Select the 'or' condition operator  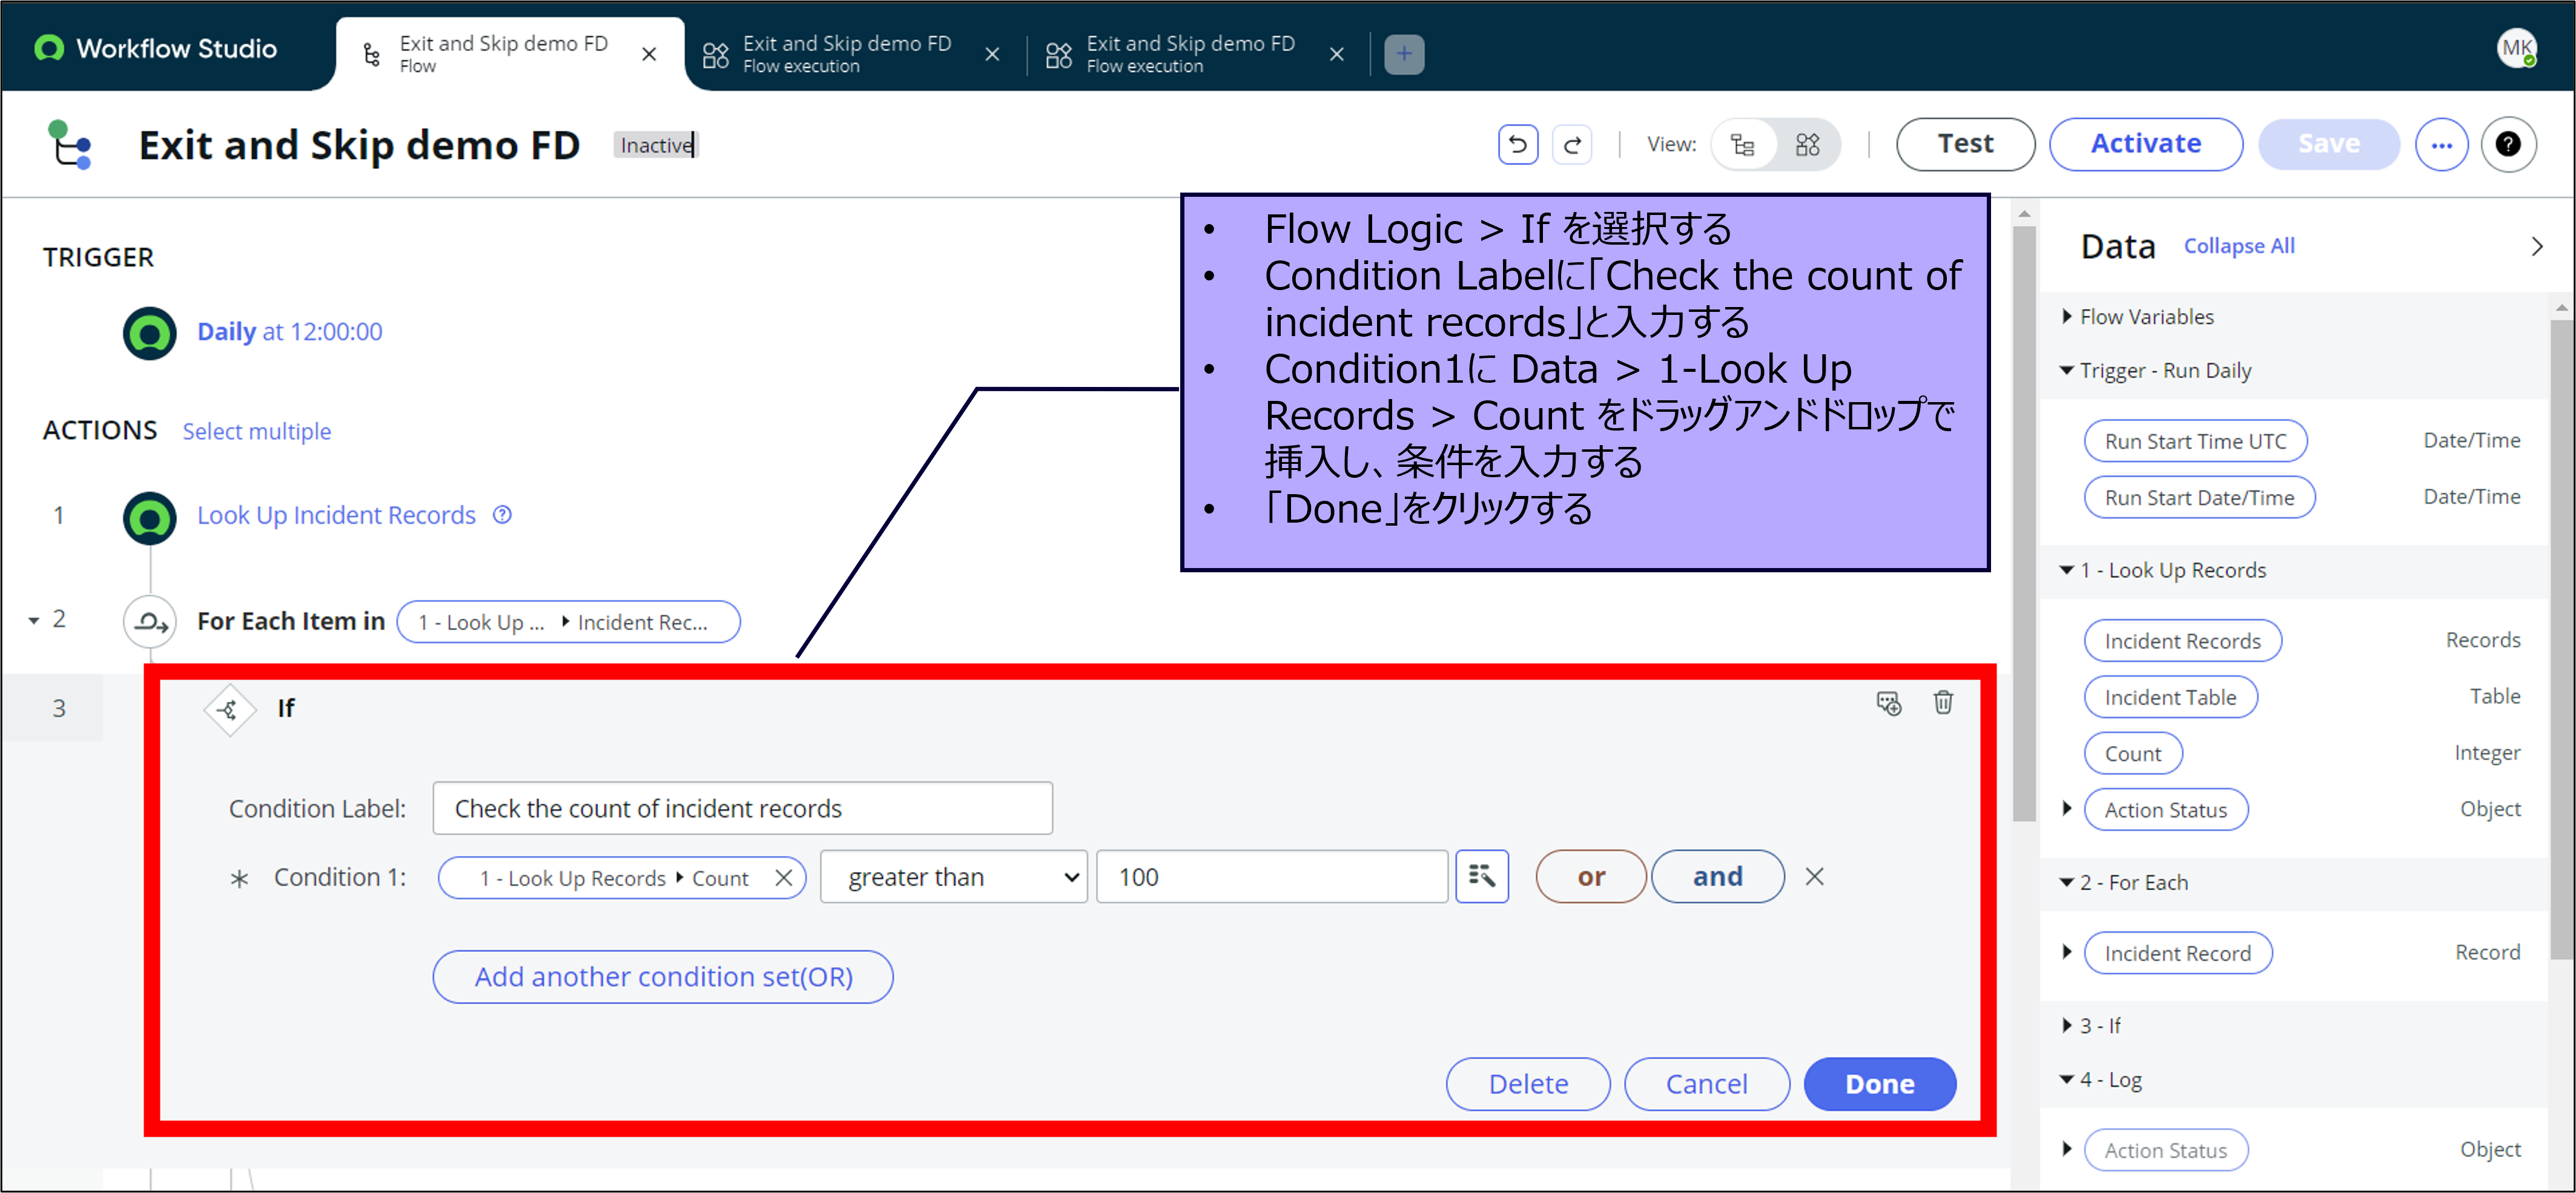1590,877
